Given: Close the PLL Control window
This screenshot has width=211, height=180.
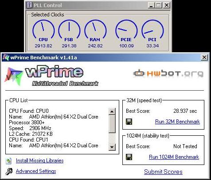Looking at the screenshot, I should 167,5.
